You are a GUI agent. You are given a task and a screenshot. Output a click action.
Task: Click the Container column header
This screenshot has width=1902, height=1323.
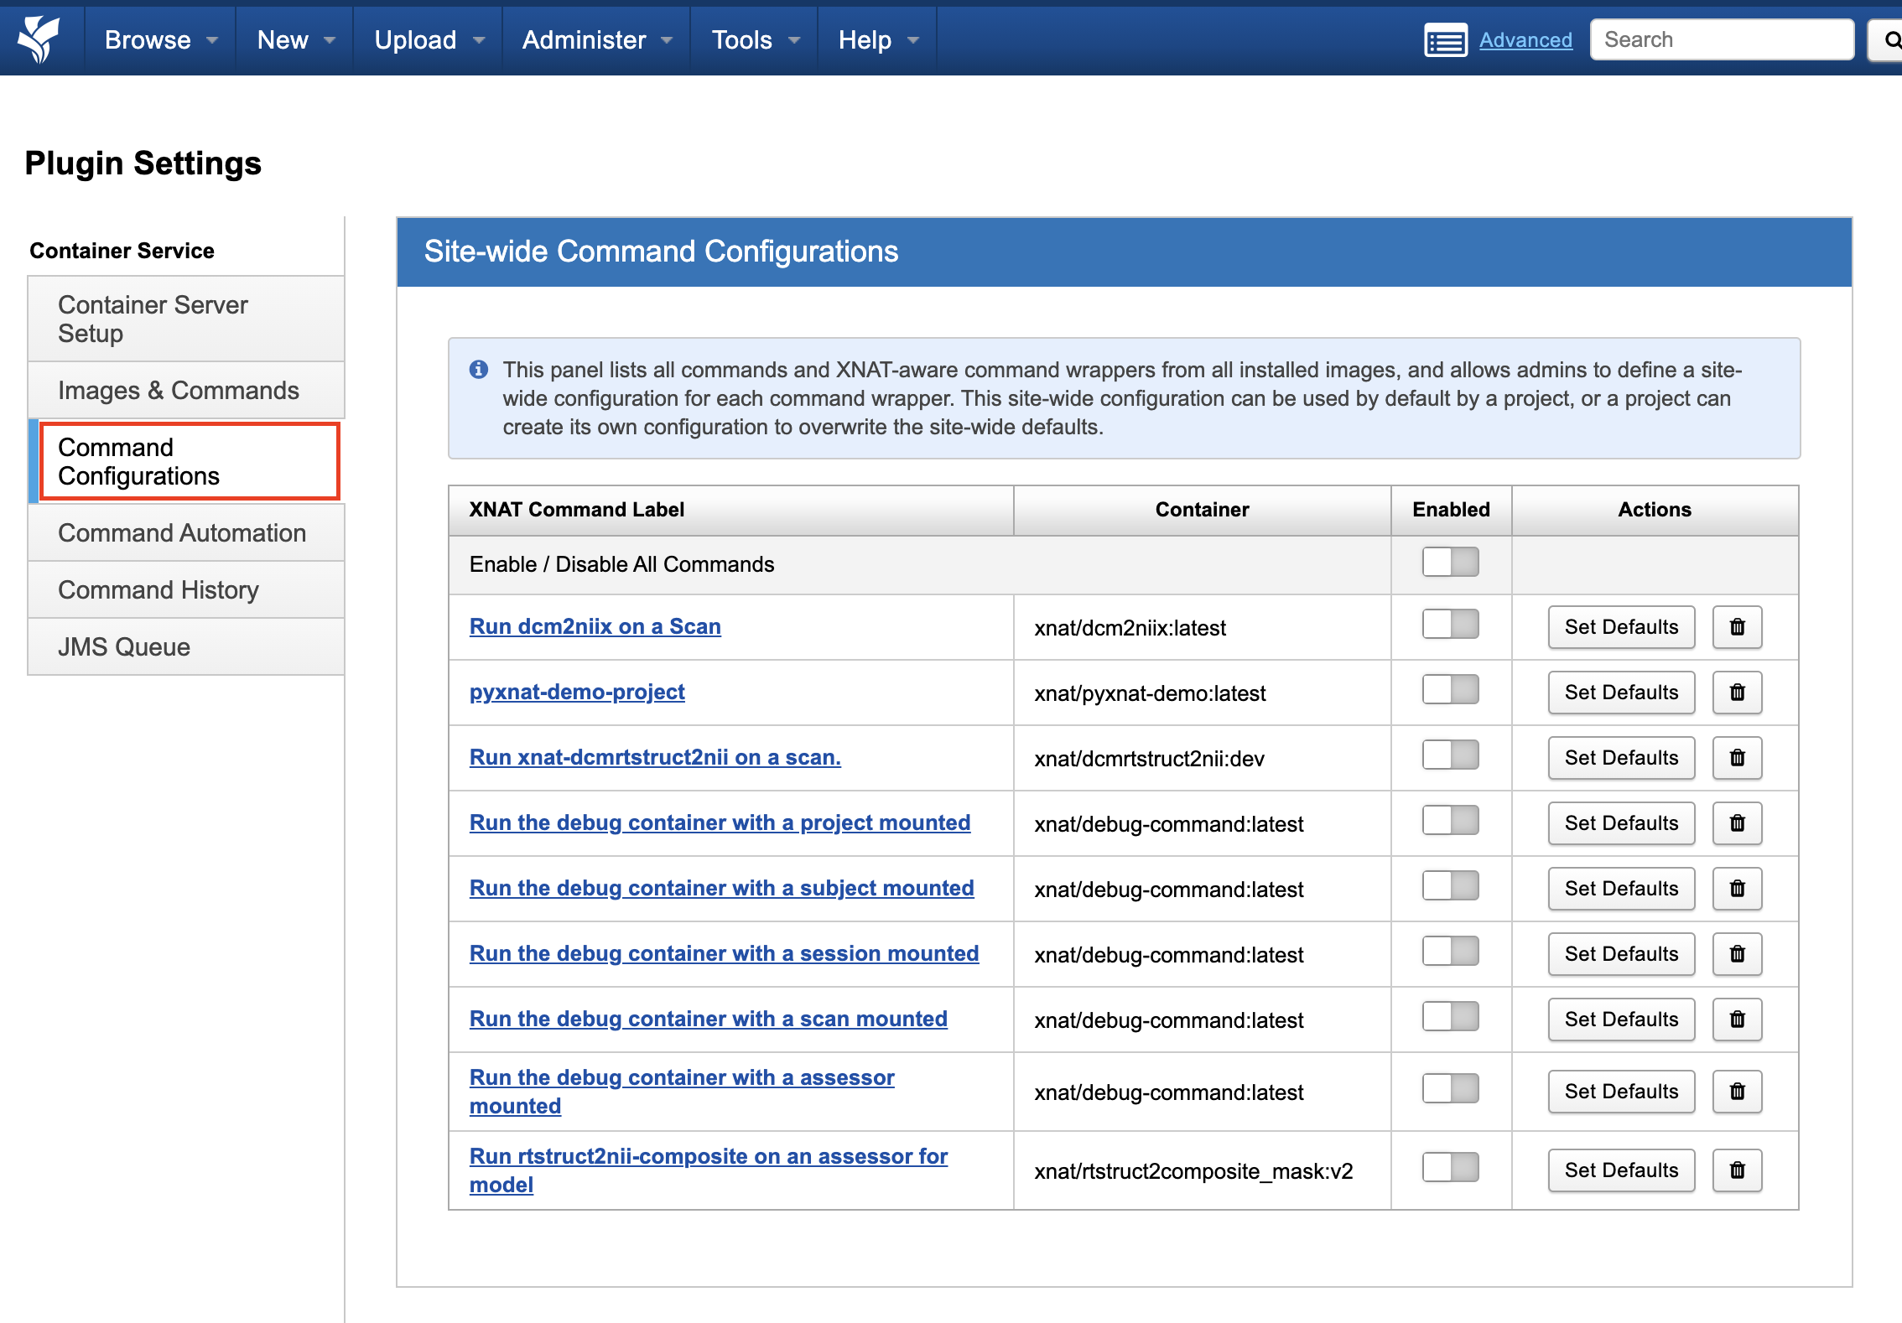(1202, 510)
